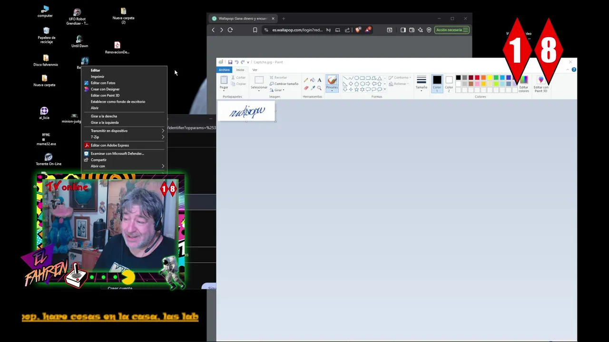Choose Girar a la derecha
The height and width of the screenshot is (342, 609).
124,116
